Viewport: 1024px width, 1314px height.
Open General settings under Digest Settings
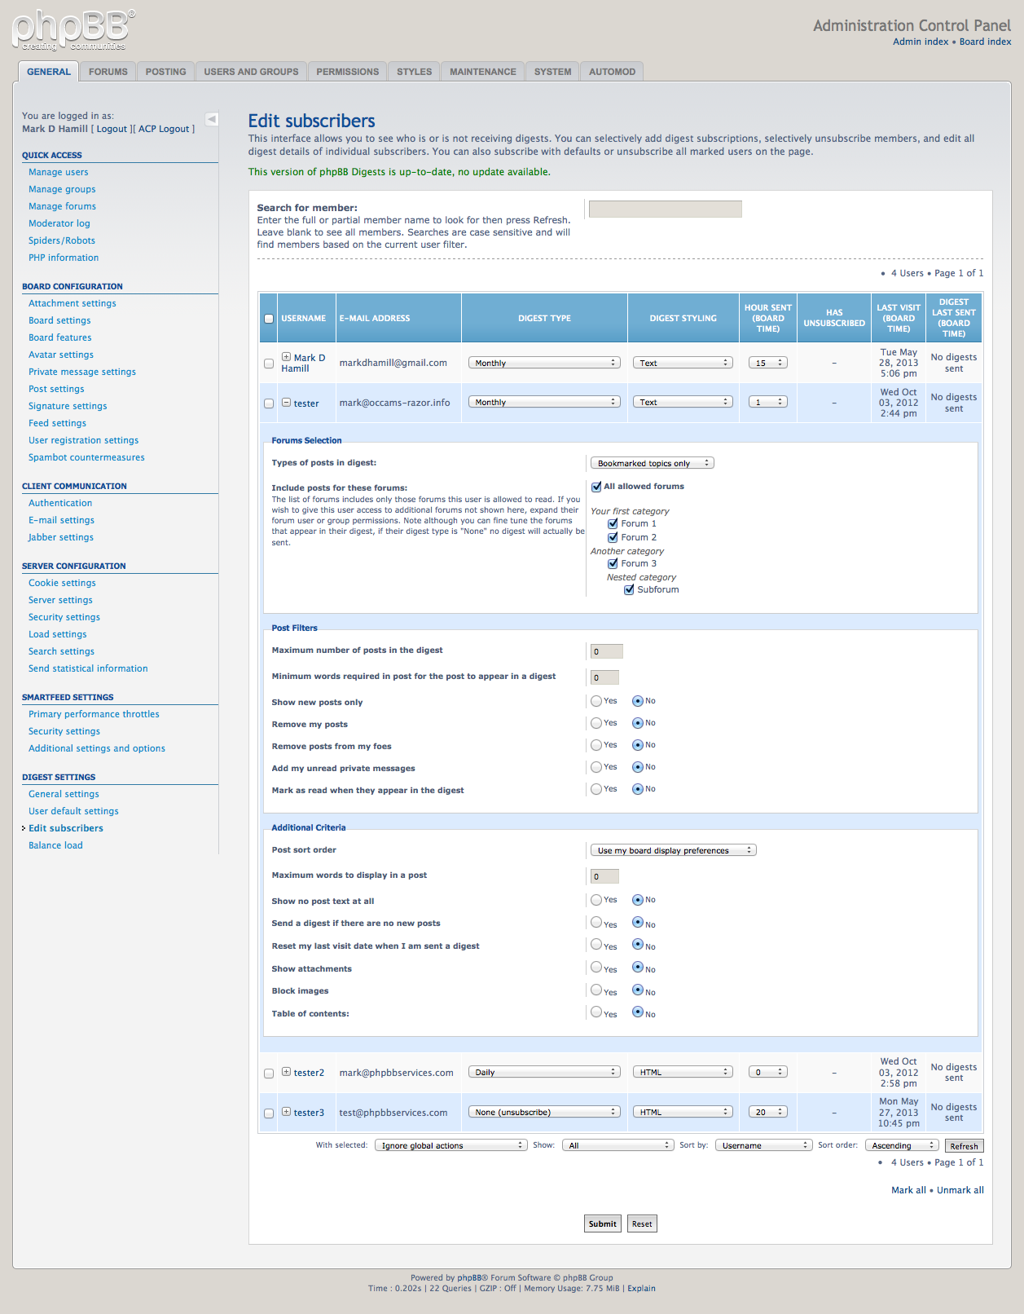(64, 794)
